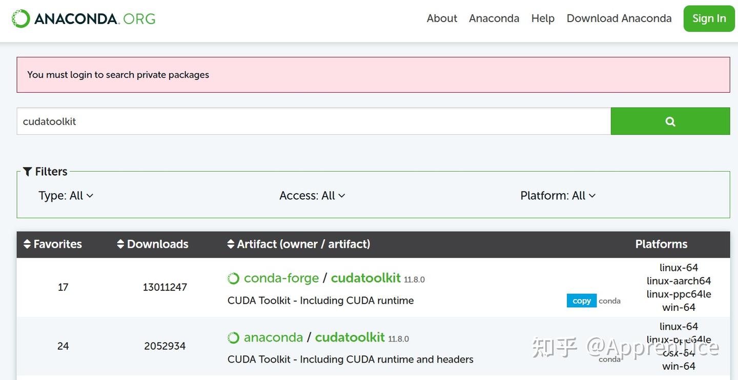738x380 pixels.
Task: Click the Anaconda.org logo icon
Action: (x=19, y=18)
